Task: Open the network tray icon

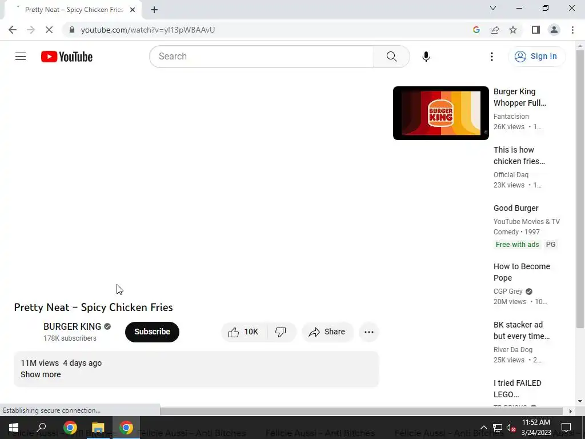Action: point(498,428)
